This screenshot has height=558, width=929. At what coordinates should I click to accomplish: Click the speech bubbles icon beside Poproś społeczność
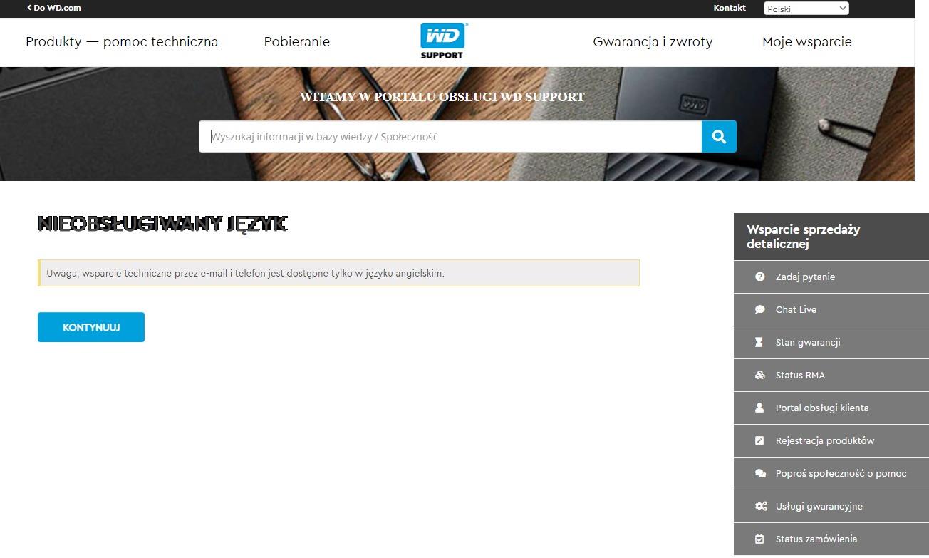pyautogui.click(x=760, y=473)
